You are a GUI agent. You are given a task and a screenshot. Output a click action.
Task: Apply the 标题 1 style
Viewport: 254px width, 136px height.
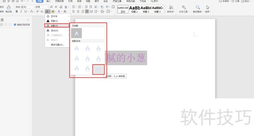coord(134,9)
